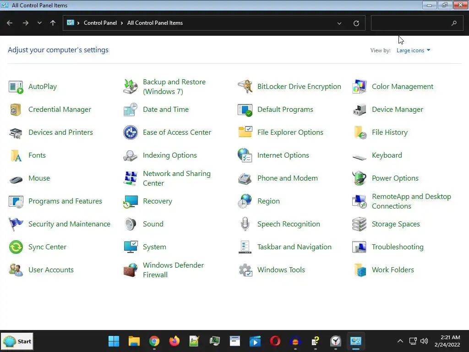This screenshot has width=469, height=352.
Task: Open the File History icon
Action: (360, 132)
